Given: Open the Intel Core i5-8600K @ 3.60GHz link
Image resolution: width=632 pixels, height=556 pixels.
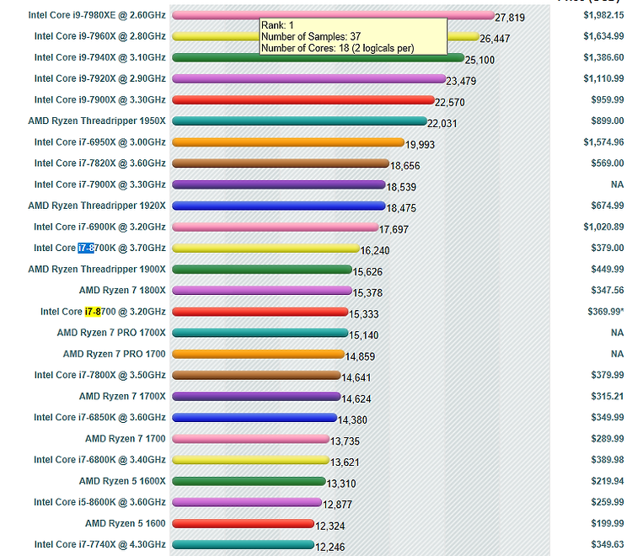Looking at the screenshot, I should coord(99,502).
